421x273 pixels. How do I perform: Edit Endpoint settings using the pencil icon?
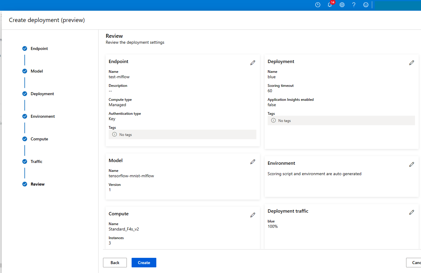tap(253, 62)
